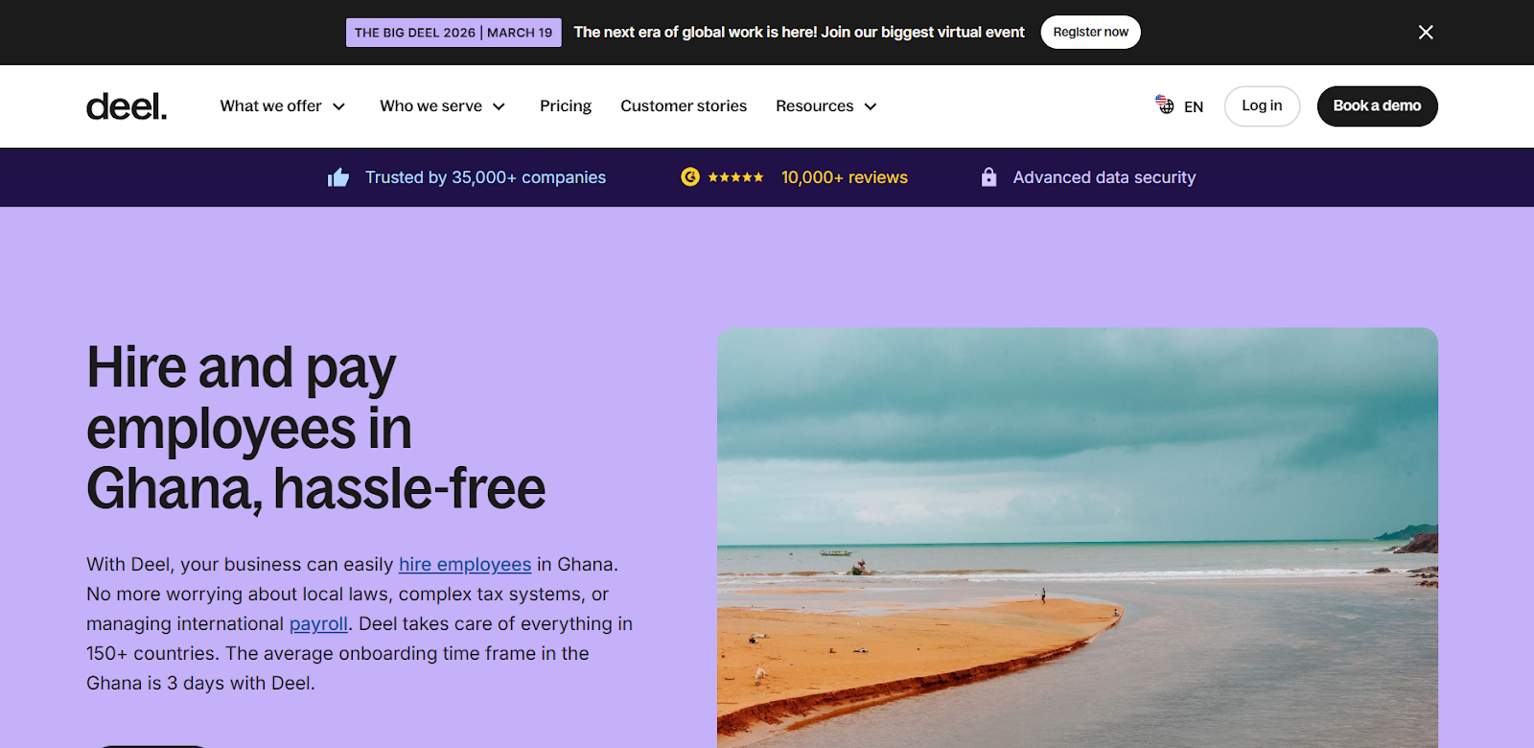This screenshot has height=748, width=1534.
Task: Click the five-star rating icons
Action: 736,177
